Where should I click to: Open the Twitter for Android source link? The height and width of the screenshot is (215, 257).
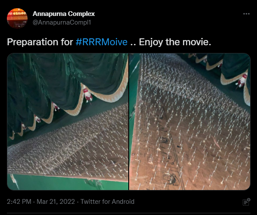click(x=107, y=202)
